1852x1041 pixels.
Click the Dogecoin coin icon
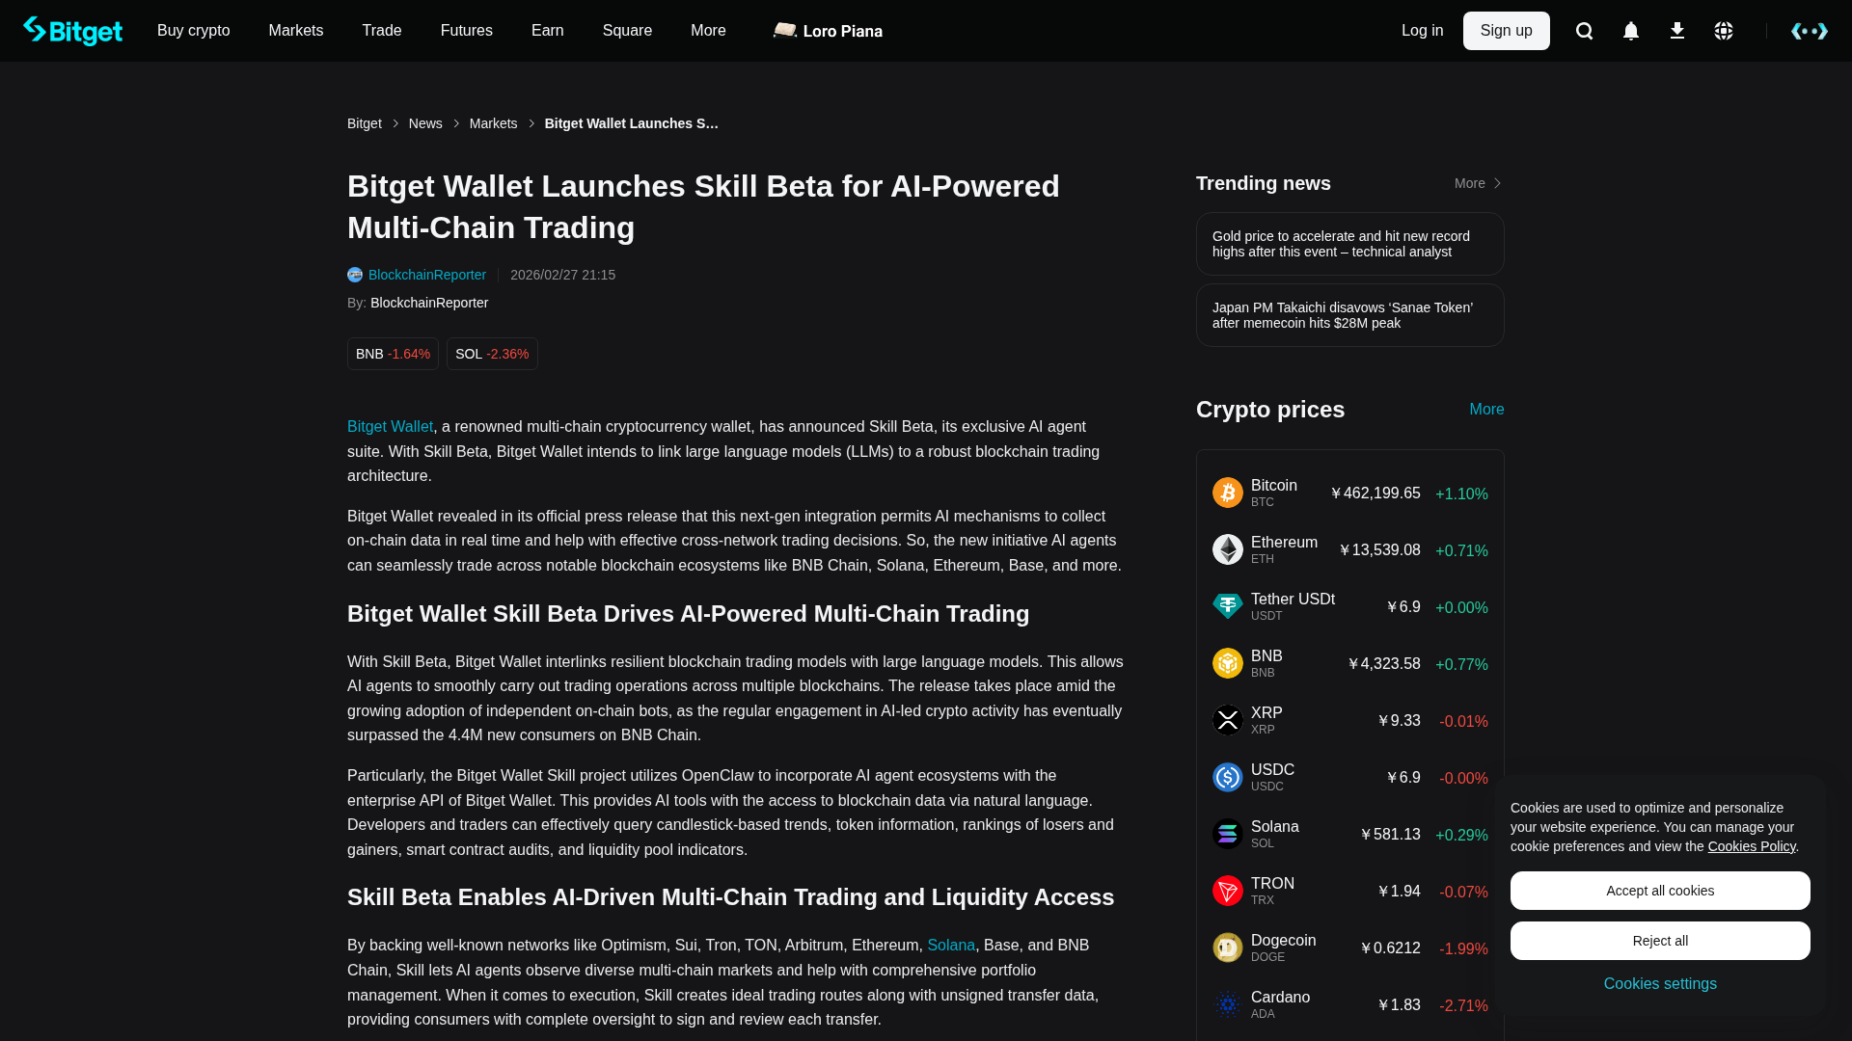(x=1227, y=948)
